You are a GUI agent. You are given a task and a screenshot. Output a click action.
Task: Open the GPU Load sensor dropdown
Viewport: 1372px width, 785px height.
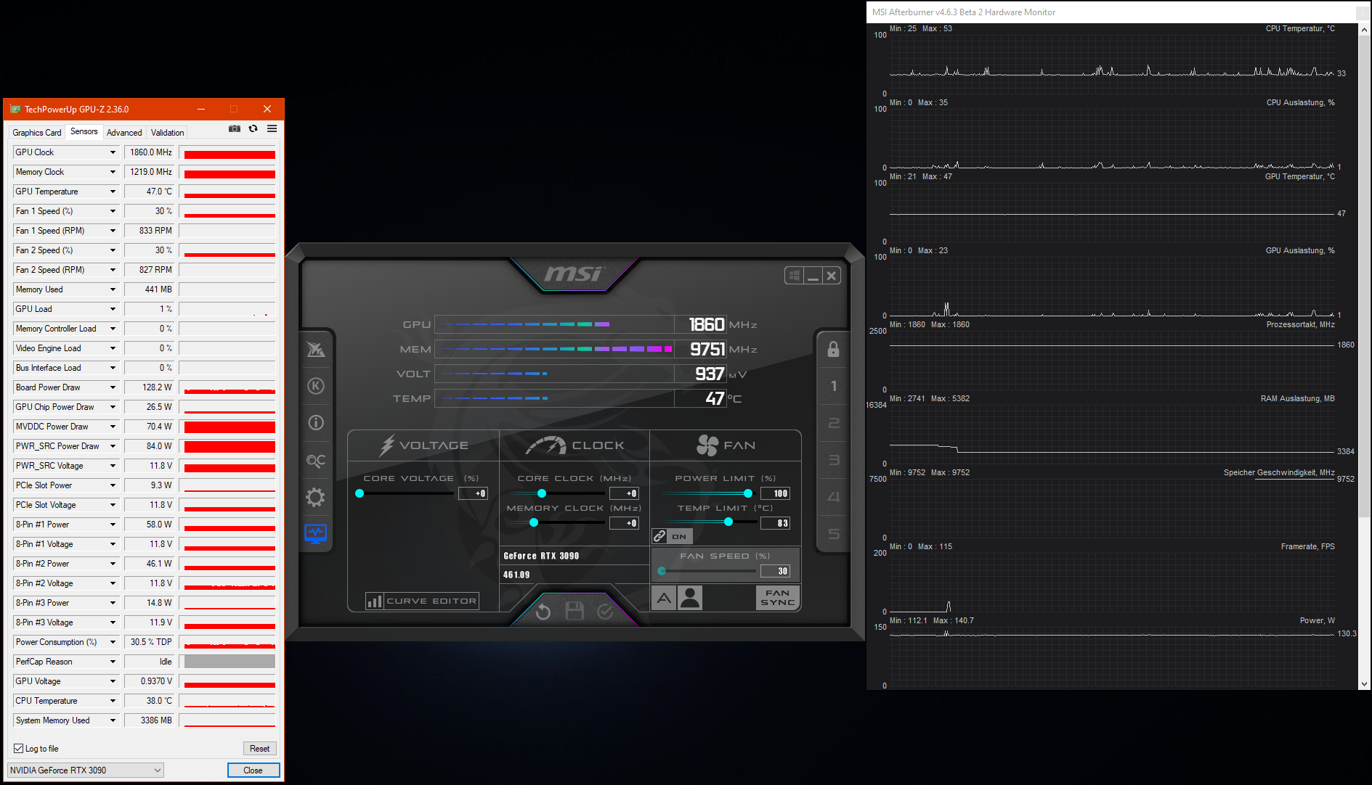pos(113,309)
